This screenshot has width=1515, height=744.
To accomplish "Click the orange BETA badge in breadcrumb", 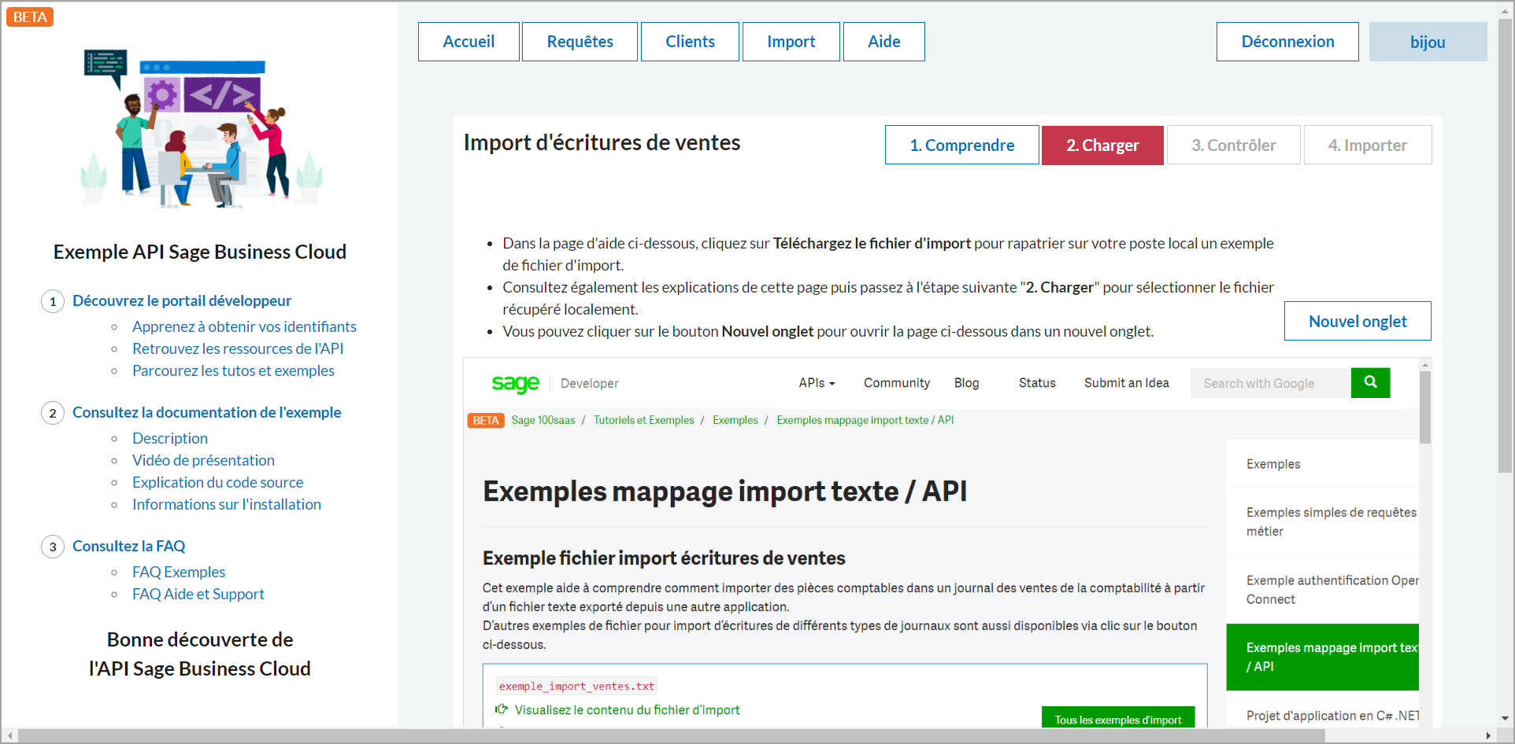I will (486, 420).
